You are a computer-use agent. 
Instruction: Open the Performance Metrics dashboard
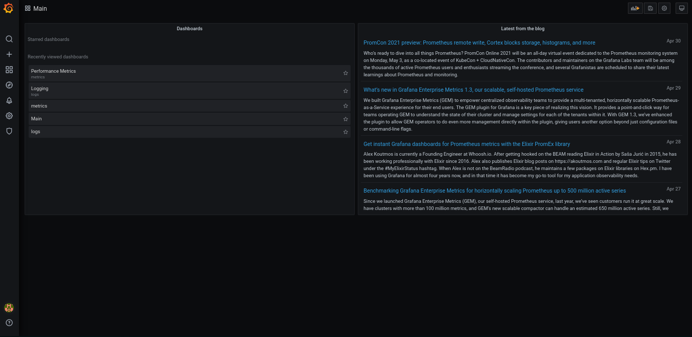(190, 73)
